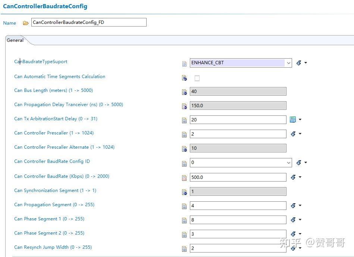354x257 pixels.
Task: Click the Controller BaudRate field 500.0
Action: (x=238, y=177)
